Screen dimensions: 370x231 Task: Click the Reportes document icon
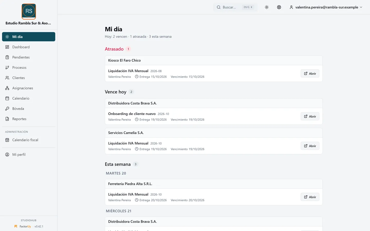click(x=7, y=119)
